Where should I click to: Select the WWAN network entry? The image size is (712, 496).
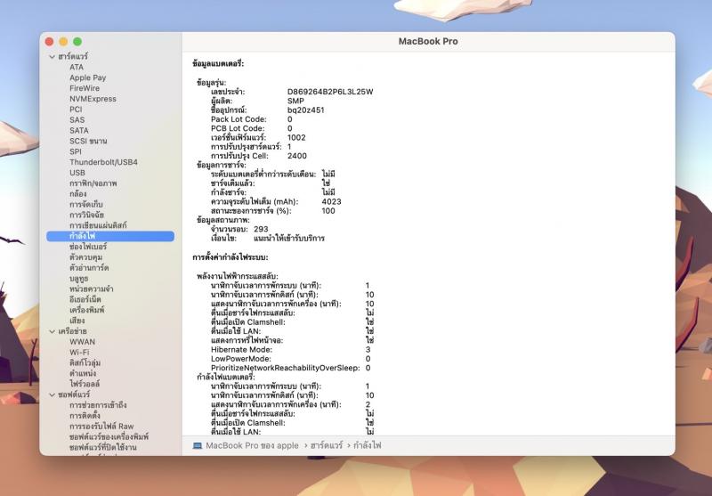pos(82,342)
